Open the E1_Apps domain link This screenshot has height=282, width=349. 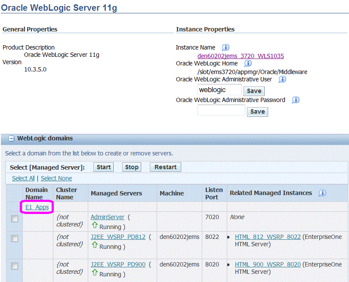point(37,208)
